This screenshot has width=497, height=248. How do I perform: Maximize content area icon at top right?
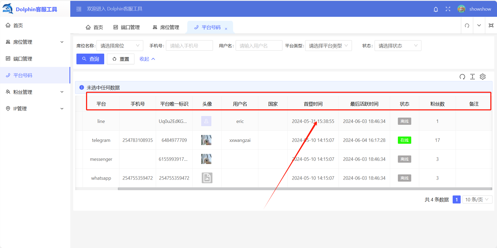click(x=491, y=26)
